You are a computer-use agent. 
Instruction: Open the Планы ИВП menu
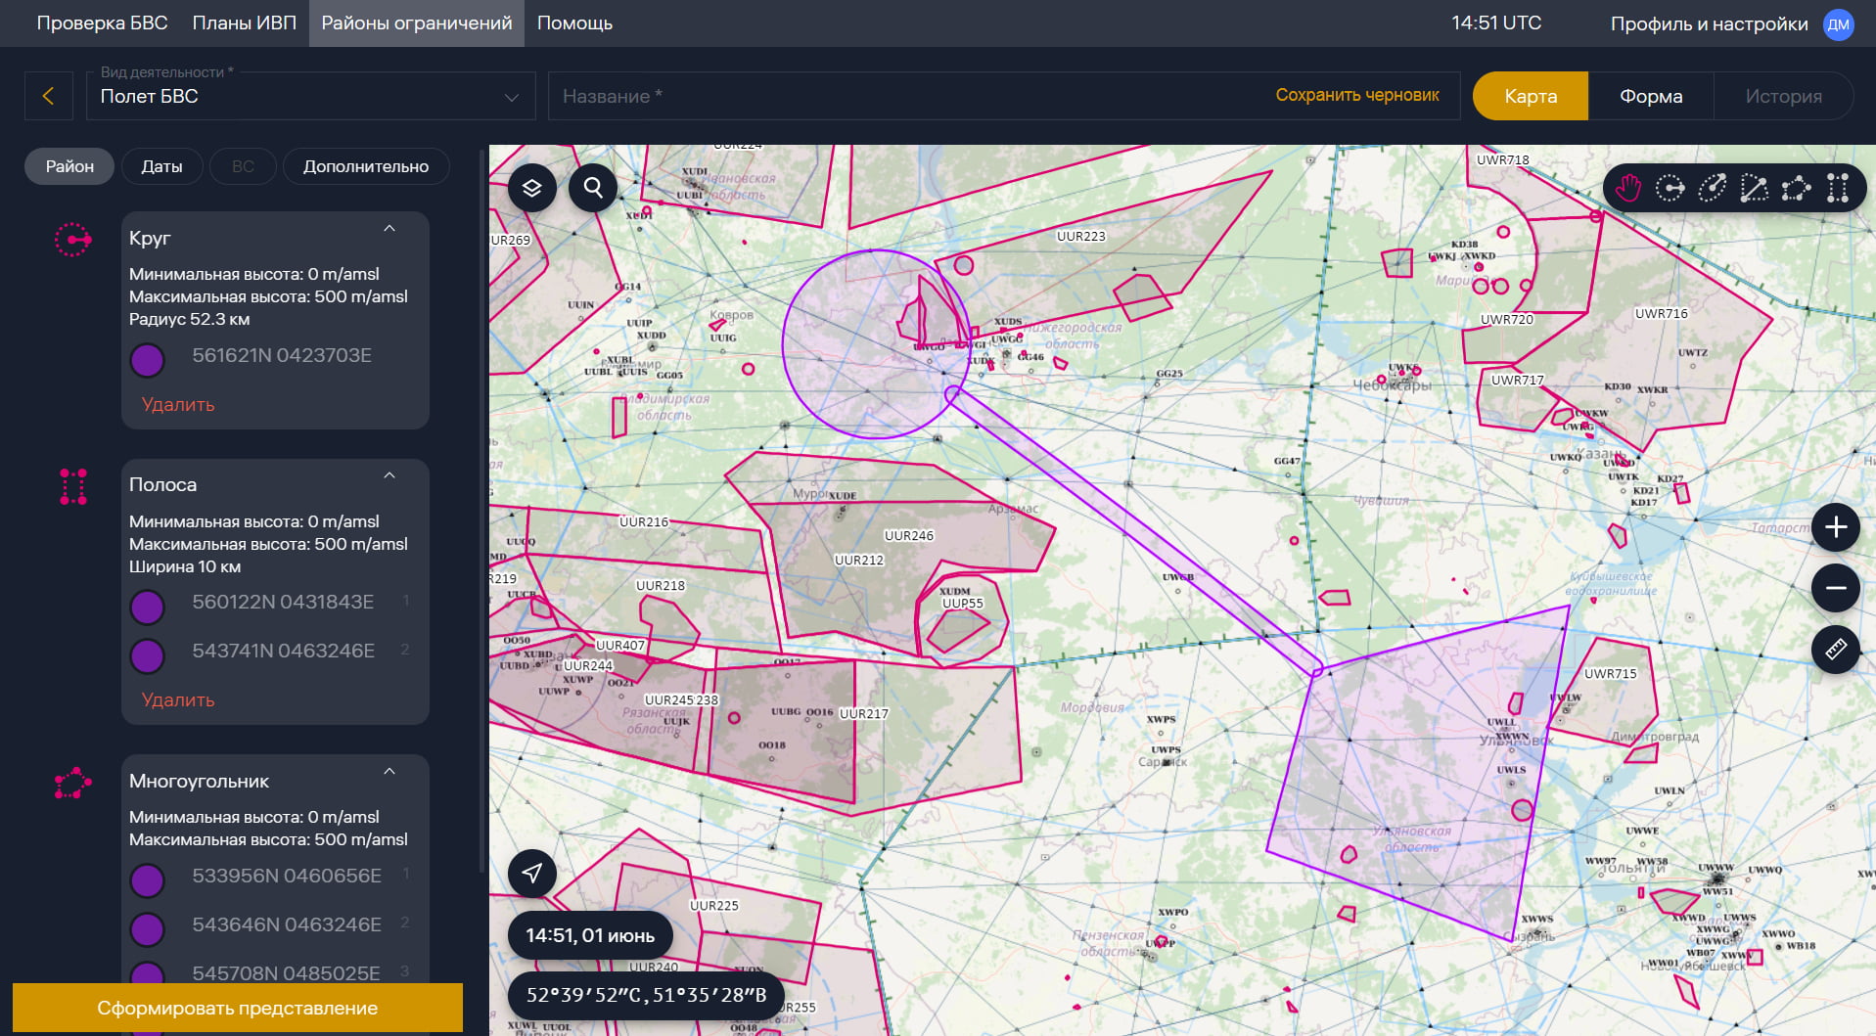click(244, 23)
